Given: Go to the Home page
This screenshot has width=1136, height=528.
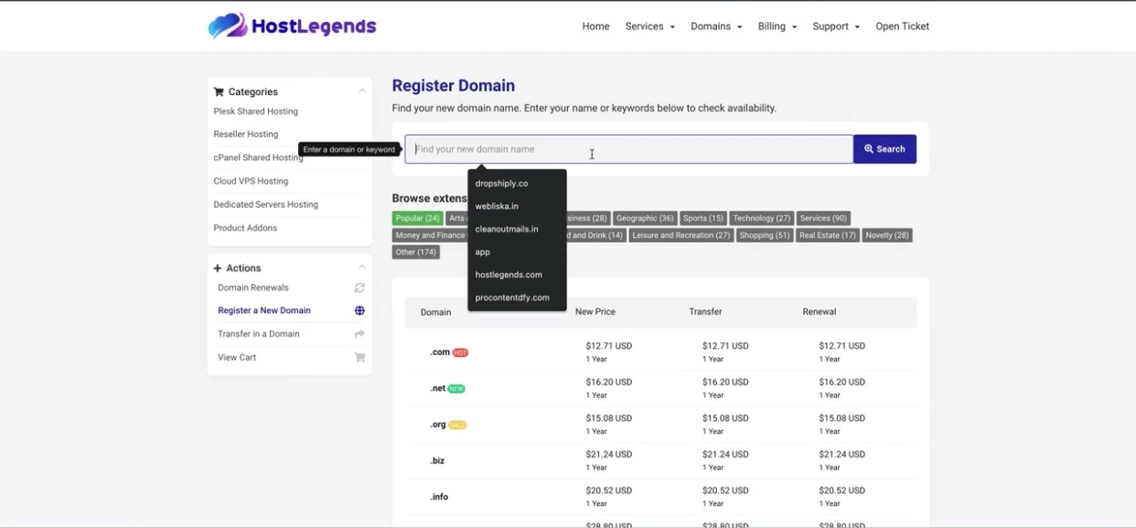Looking at the screenshot, I should [595, 27].
